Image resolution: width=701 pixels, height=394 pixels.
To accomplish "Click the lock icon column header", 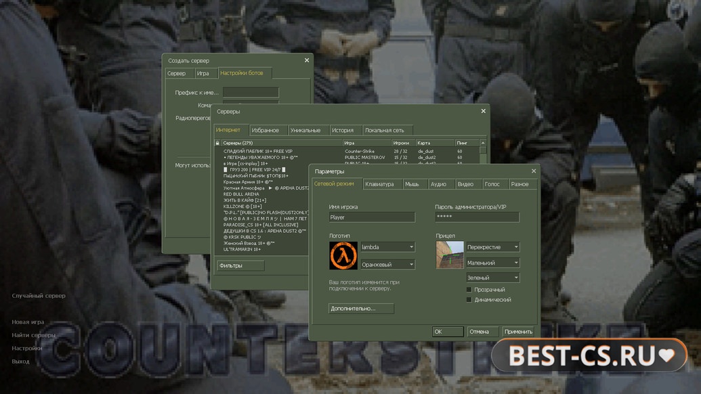I will pos(217,143).
